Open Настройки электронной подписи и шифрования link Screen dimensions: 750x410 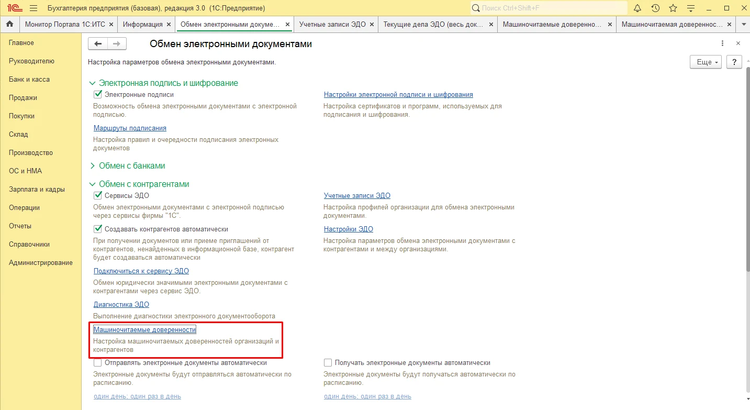tap(398, 95)
